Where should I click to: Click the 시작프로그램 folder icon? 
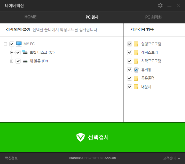136,61
